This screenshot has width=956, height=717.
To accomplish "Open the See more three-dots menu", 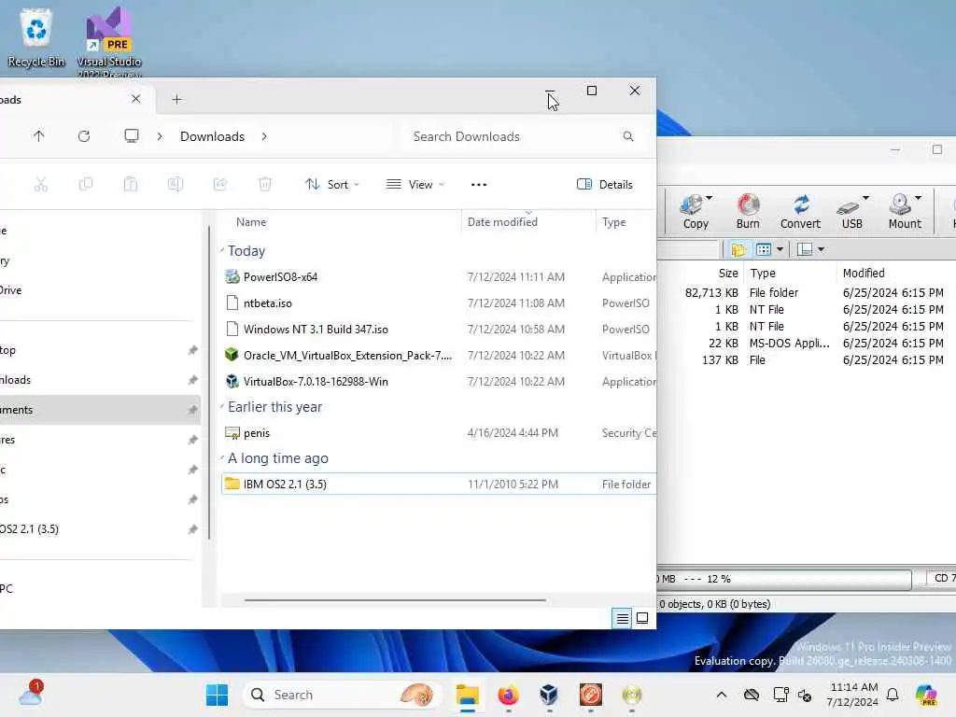I will click(x=479, y=184).
